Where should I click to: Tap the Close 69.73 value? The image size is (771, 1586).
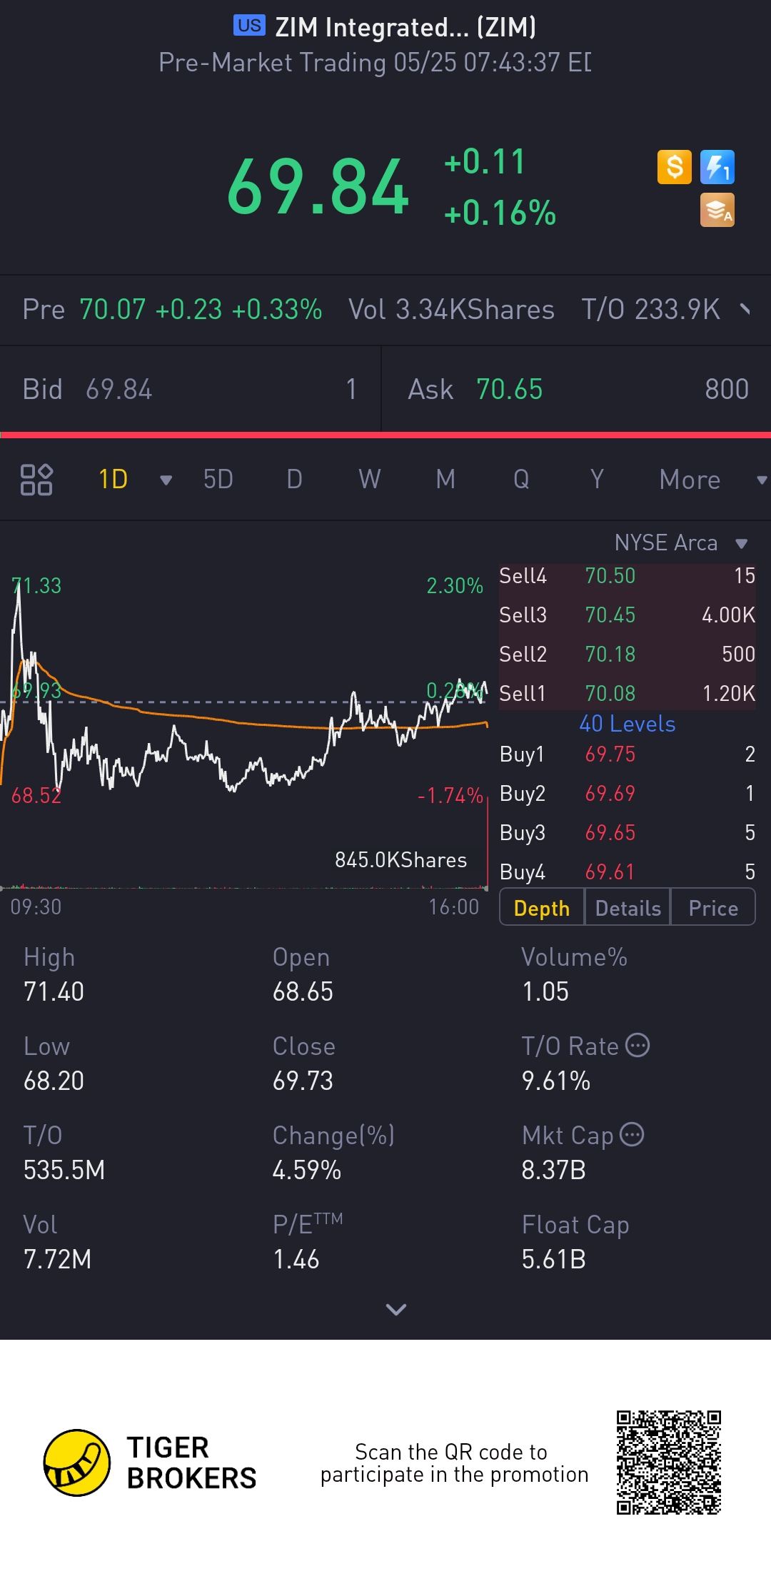[x=303, y=1081]
